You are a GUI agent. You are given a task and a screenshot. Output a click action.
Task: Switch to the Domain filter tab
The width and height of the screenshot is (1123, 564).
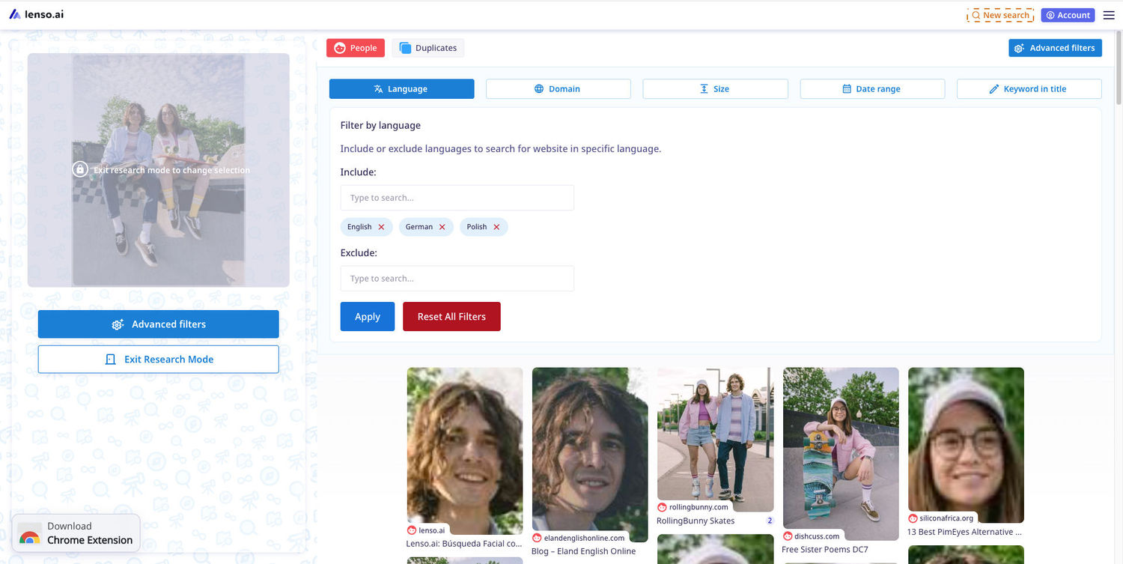[558, 89]
